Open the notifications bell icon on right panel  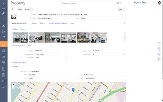click(x=159, y=54)
